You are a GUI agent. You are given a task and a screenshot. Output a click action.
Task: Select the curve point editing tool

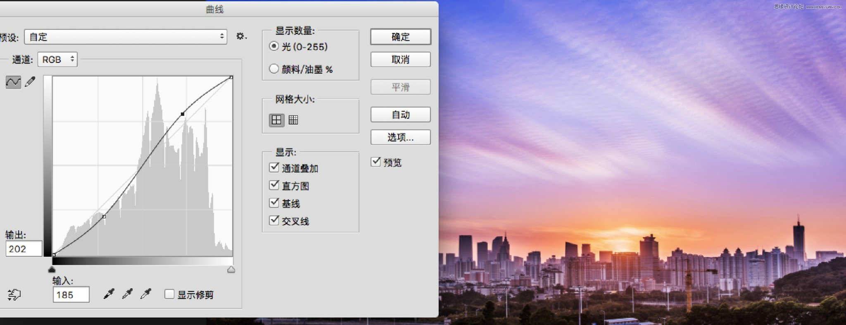click(x=13, y=82)
